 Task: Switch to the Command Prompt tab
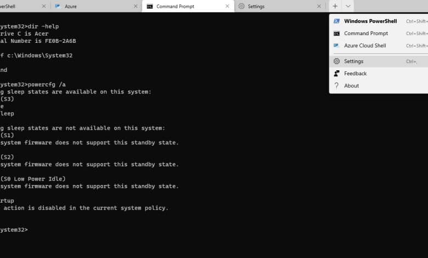(x=188, y=6)
